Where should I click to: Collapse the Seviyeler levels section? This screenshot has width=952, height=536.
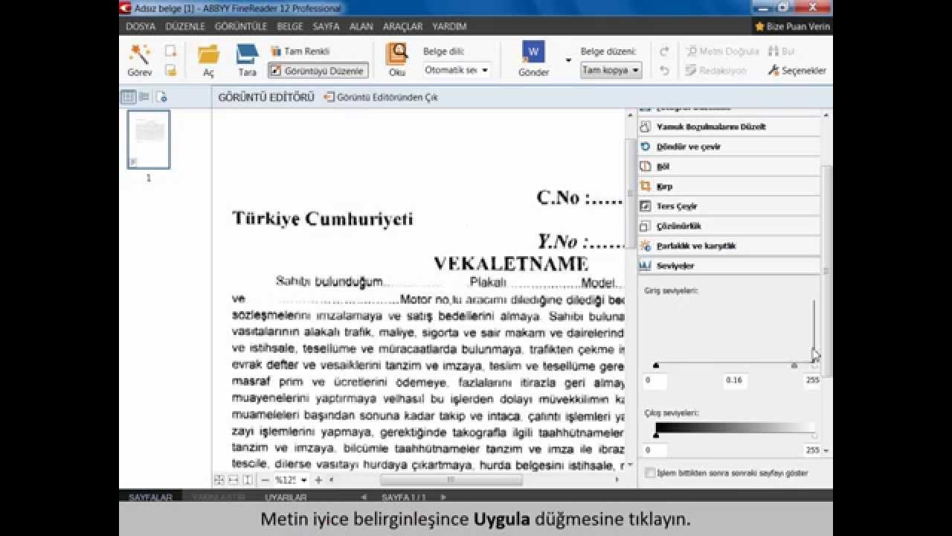coord(729,266)
